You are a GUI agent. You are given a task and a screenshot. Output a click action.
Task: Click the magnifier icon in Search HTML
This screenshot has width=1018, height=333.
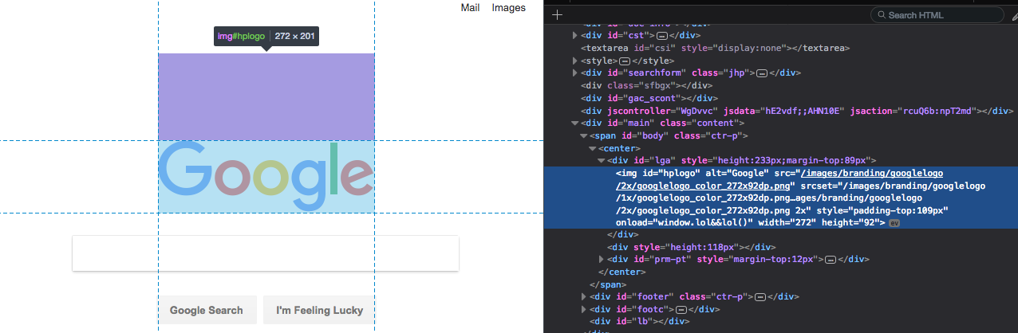pos(880,15)
